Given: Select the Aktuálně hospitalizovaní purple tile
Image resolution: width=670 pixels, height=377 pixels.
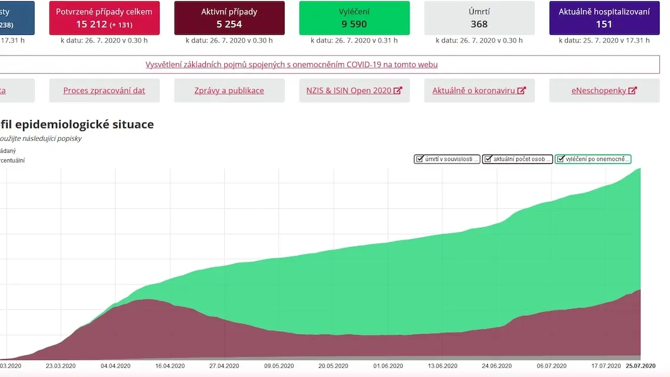Looking at the screenshot, I should click(604, 18).
